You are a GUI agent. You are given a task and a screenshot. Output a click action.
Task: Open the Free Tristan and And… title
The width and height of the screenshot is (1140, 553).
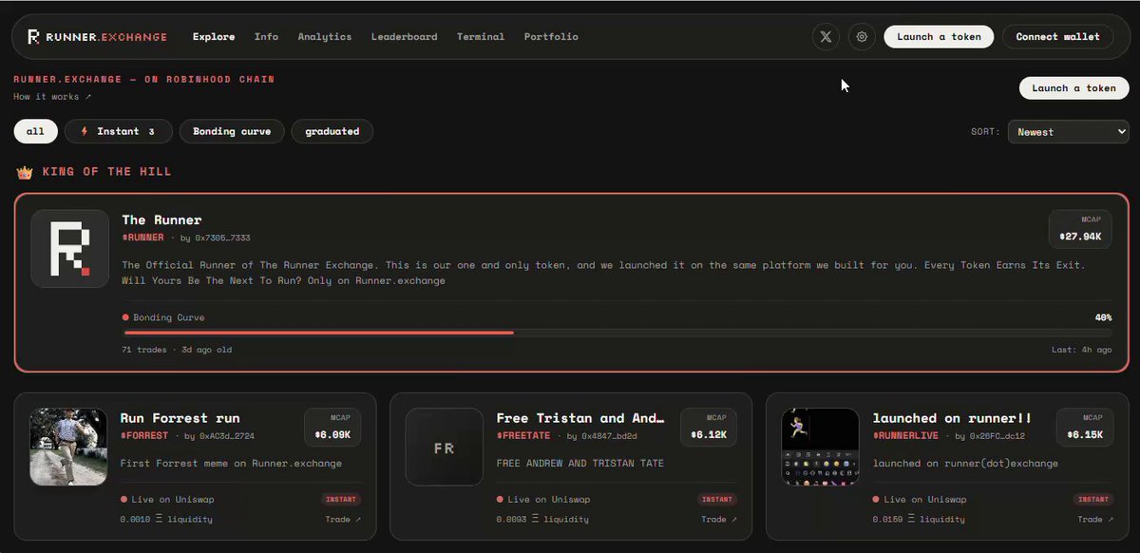tap(580, 418)
